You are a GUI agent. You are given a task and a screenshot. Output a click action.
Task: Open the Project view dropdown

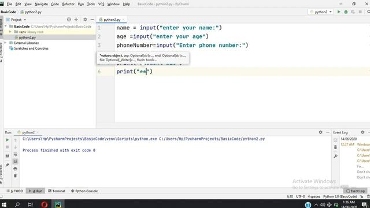(x=16, y=20)
